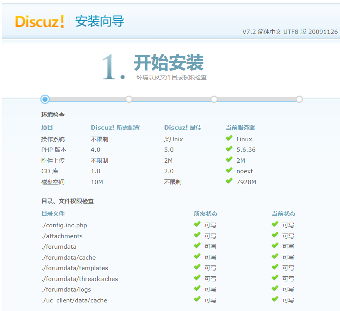Click the ./forumdata/cache directory name

[x=68, y=258]
